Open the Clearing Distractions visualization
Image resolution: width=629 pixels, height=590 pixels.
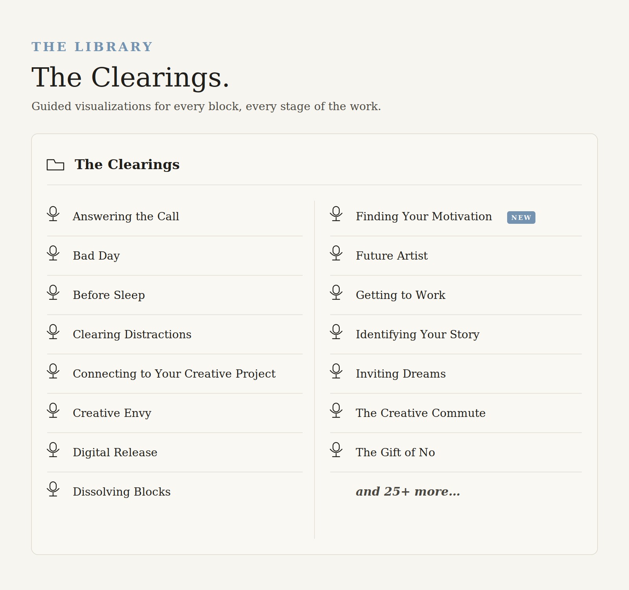[x=132, y=334]
